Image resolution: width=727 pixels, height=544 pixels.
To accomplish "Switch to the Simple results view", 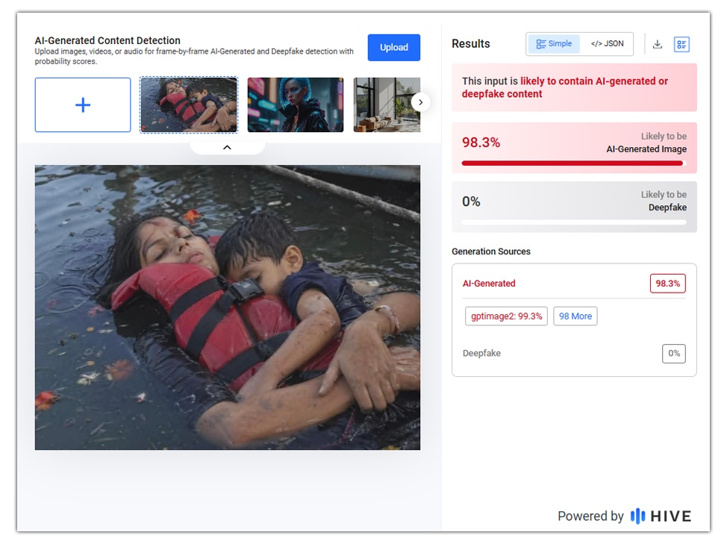I will [554, 44].
